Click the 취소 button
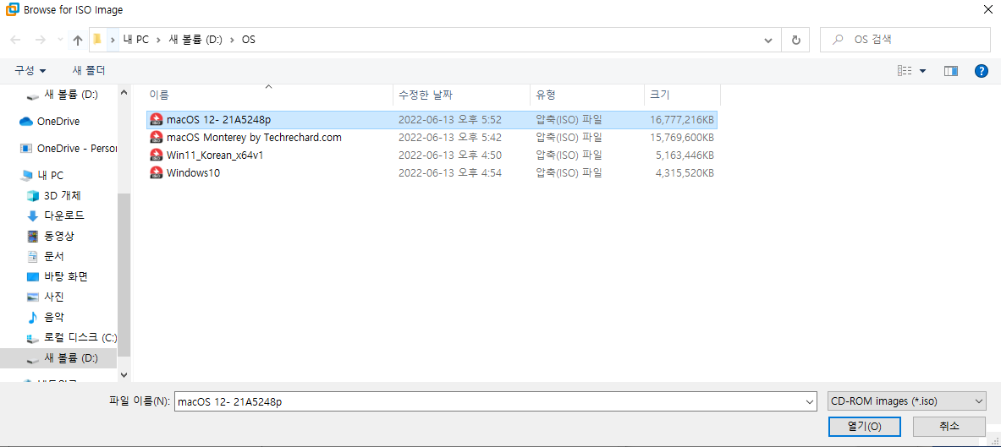Image resolution: width=1001 pixels, height=447 pixels. (949, 426)
